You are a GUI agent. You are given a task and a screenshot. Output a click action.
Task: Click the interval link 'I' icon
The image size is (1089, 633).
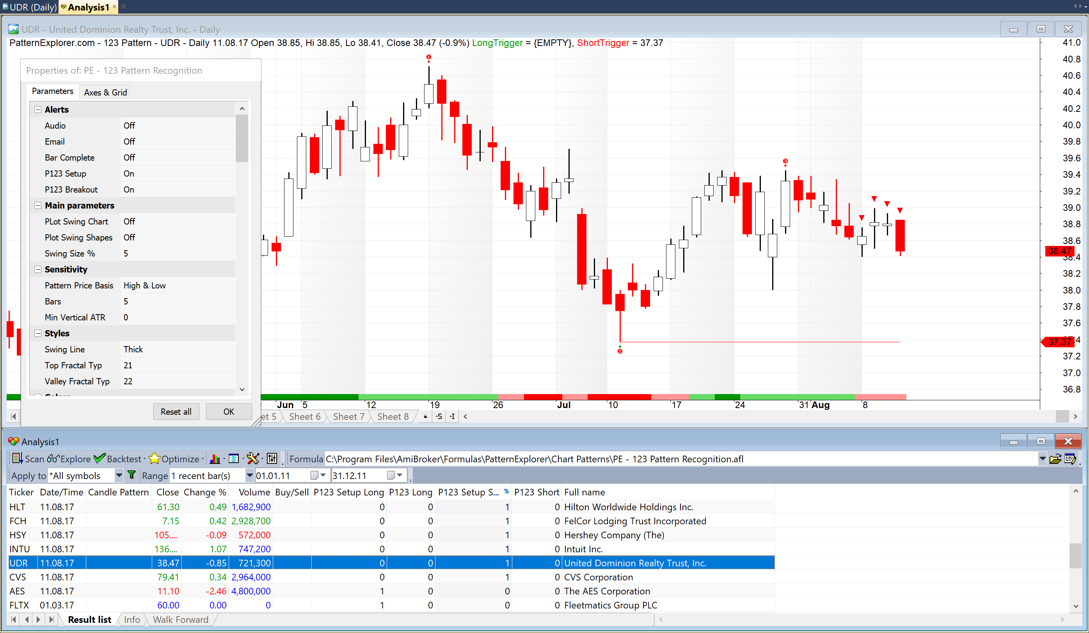point(452,416)
